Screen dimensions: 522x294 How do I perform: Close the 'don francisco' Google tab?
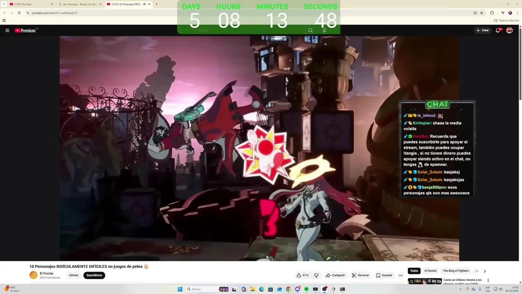100,4
